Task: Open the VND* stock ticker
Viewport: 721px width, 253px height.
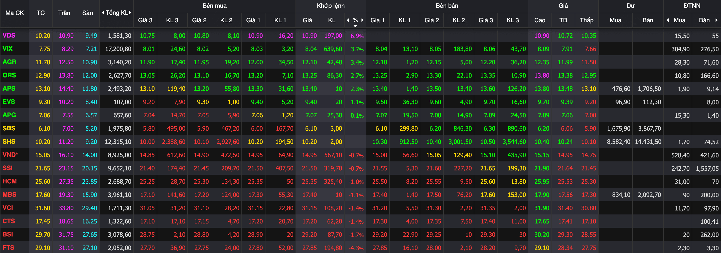Action: (10, 155)
